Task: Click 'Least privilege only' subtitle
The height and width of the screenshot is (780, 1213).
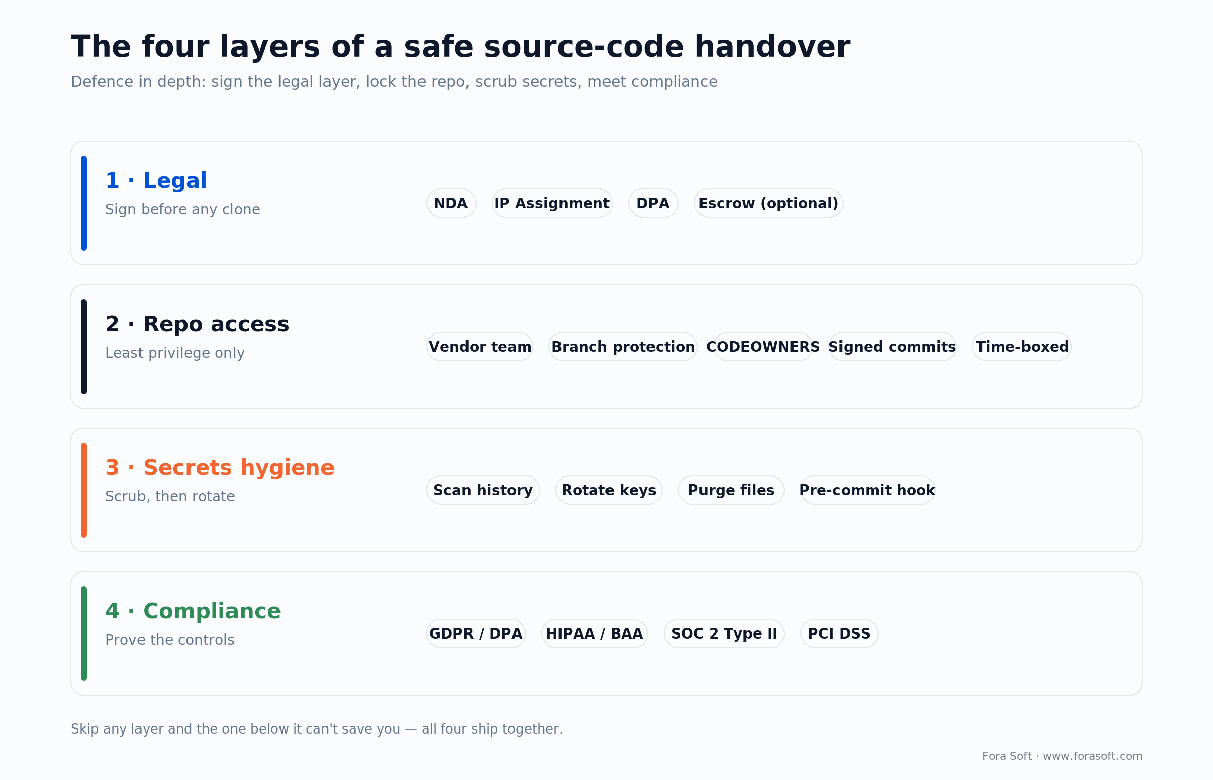Action: 175,353
